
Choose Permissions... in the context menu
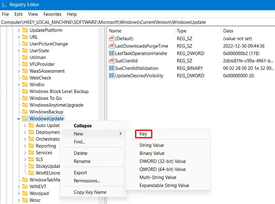(x=94, y=181)
